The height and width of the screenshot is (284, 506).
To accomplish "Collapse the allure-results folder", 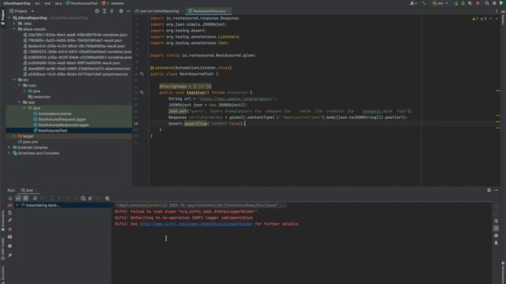I will pos(14,29).
